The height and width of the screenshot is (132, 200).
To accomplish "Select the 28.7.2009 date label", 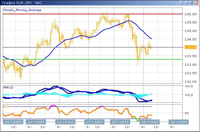I will [x=120, y=122].
